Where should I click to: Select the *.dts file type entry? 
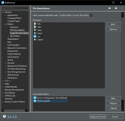tap(37, 24)
